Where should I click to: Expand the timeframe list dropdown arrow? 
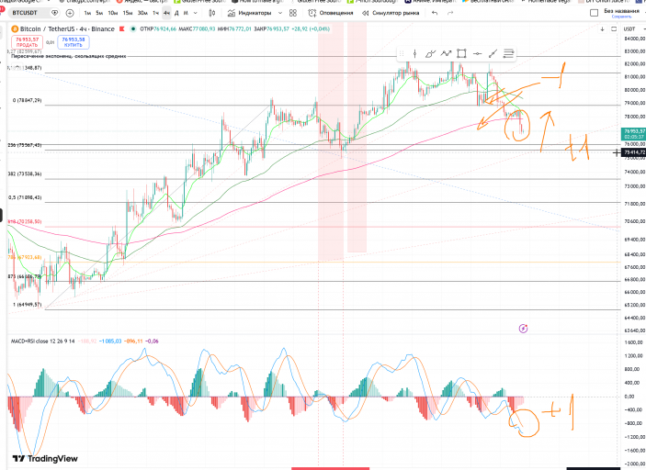click(196, 13)
